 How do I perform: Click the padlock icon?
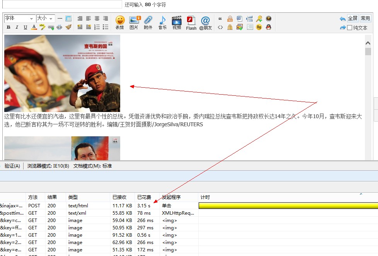pyautogui.click(x=230, y=27)
